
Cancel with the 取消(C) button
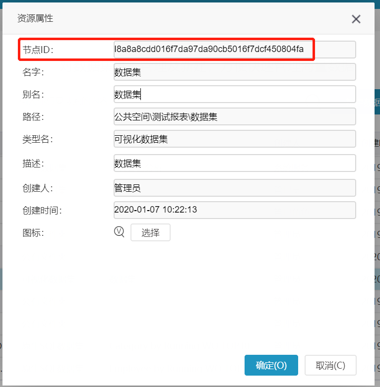tap(330, 365)
